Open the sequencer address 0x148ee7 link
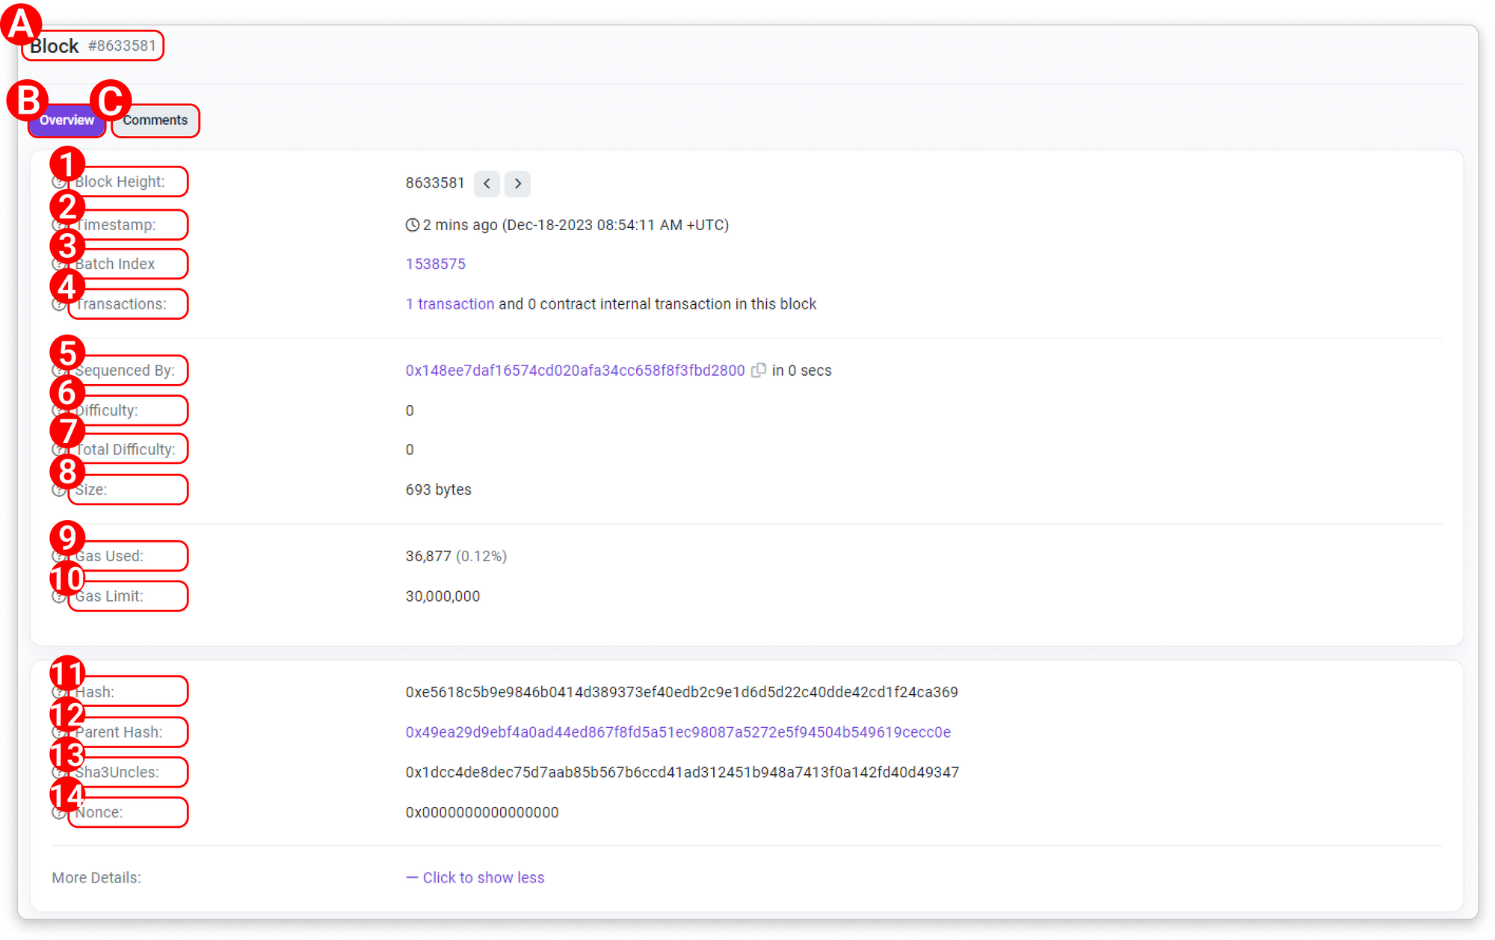This screenshot has height=940, width=1495. [x=575, y=371]
